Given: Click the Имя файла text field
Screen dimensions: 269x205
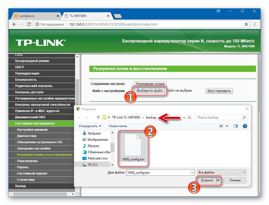Looking at the screenshot, I should tap(158, 173).
